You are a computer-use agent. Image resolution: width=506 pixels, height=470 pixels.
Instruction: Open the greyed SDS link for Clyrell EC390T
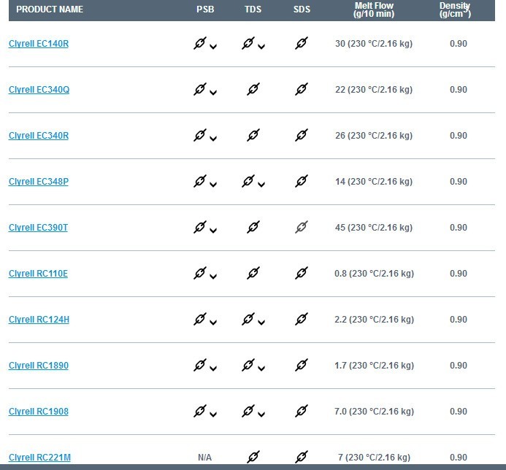pos(302,227)
